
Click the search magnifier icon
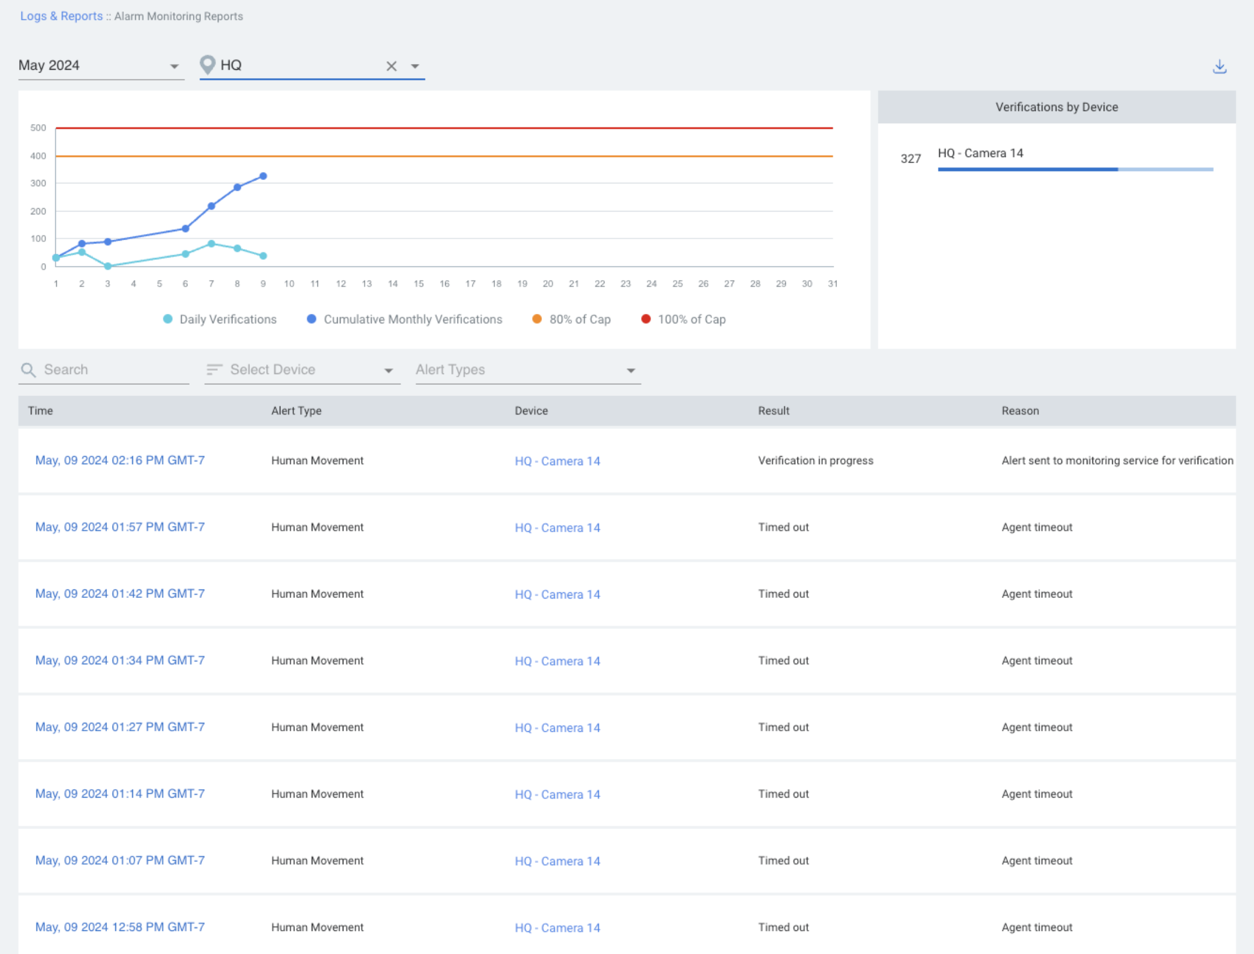pos(29,370)
